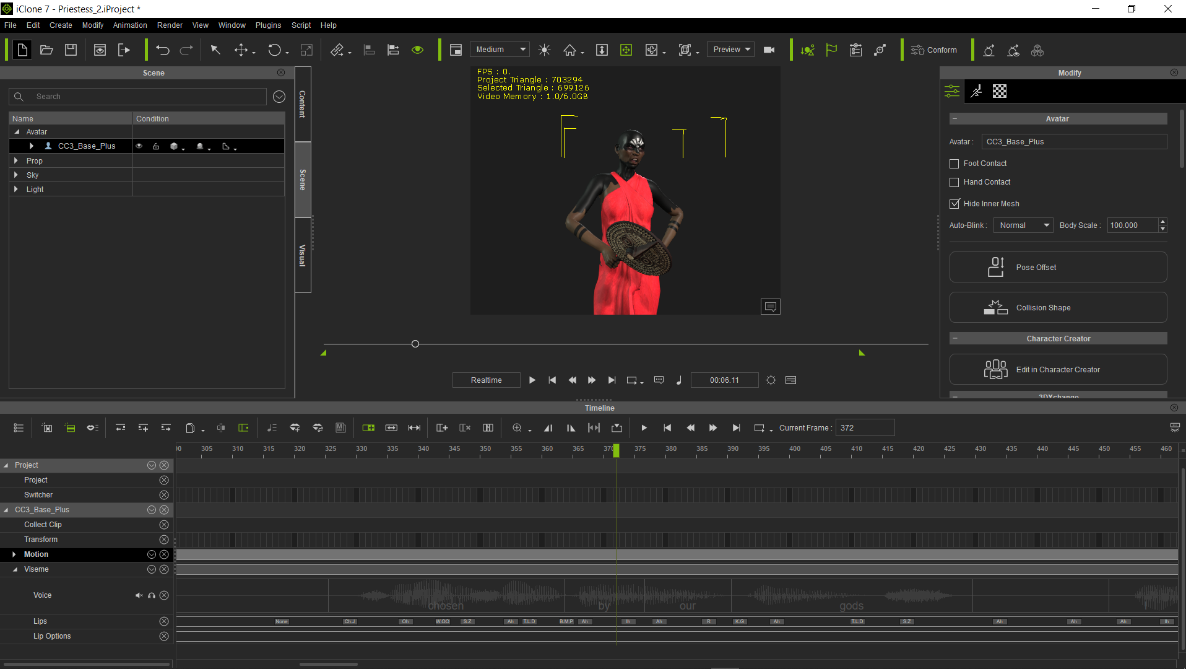Collapse the Viseme track in timeline

click(15, 569)
